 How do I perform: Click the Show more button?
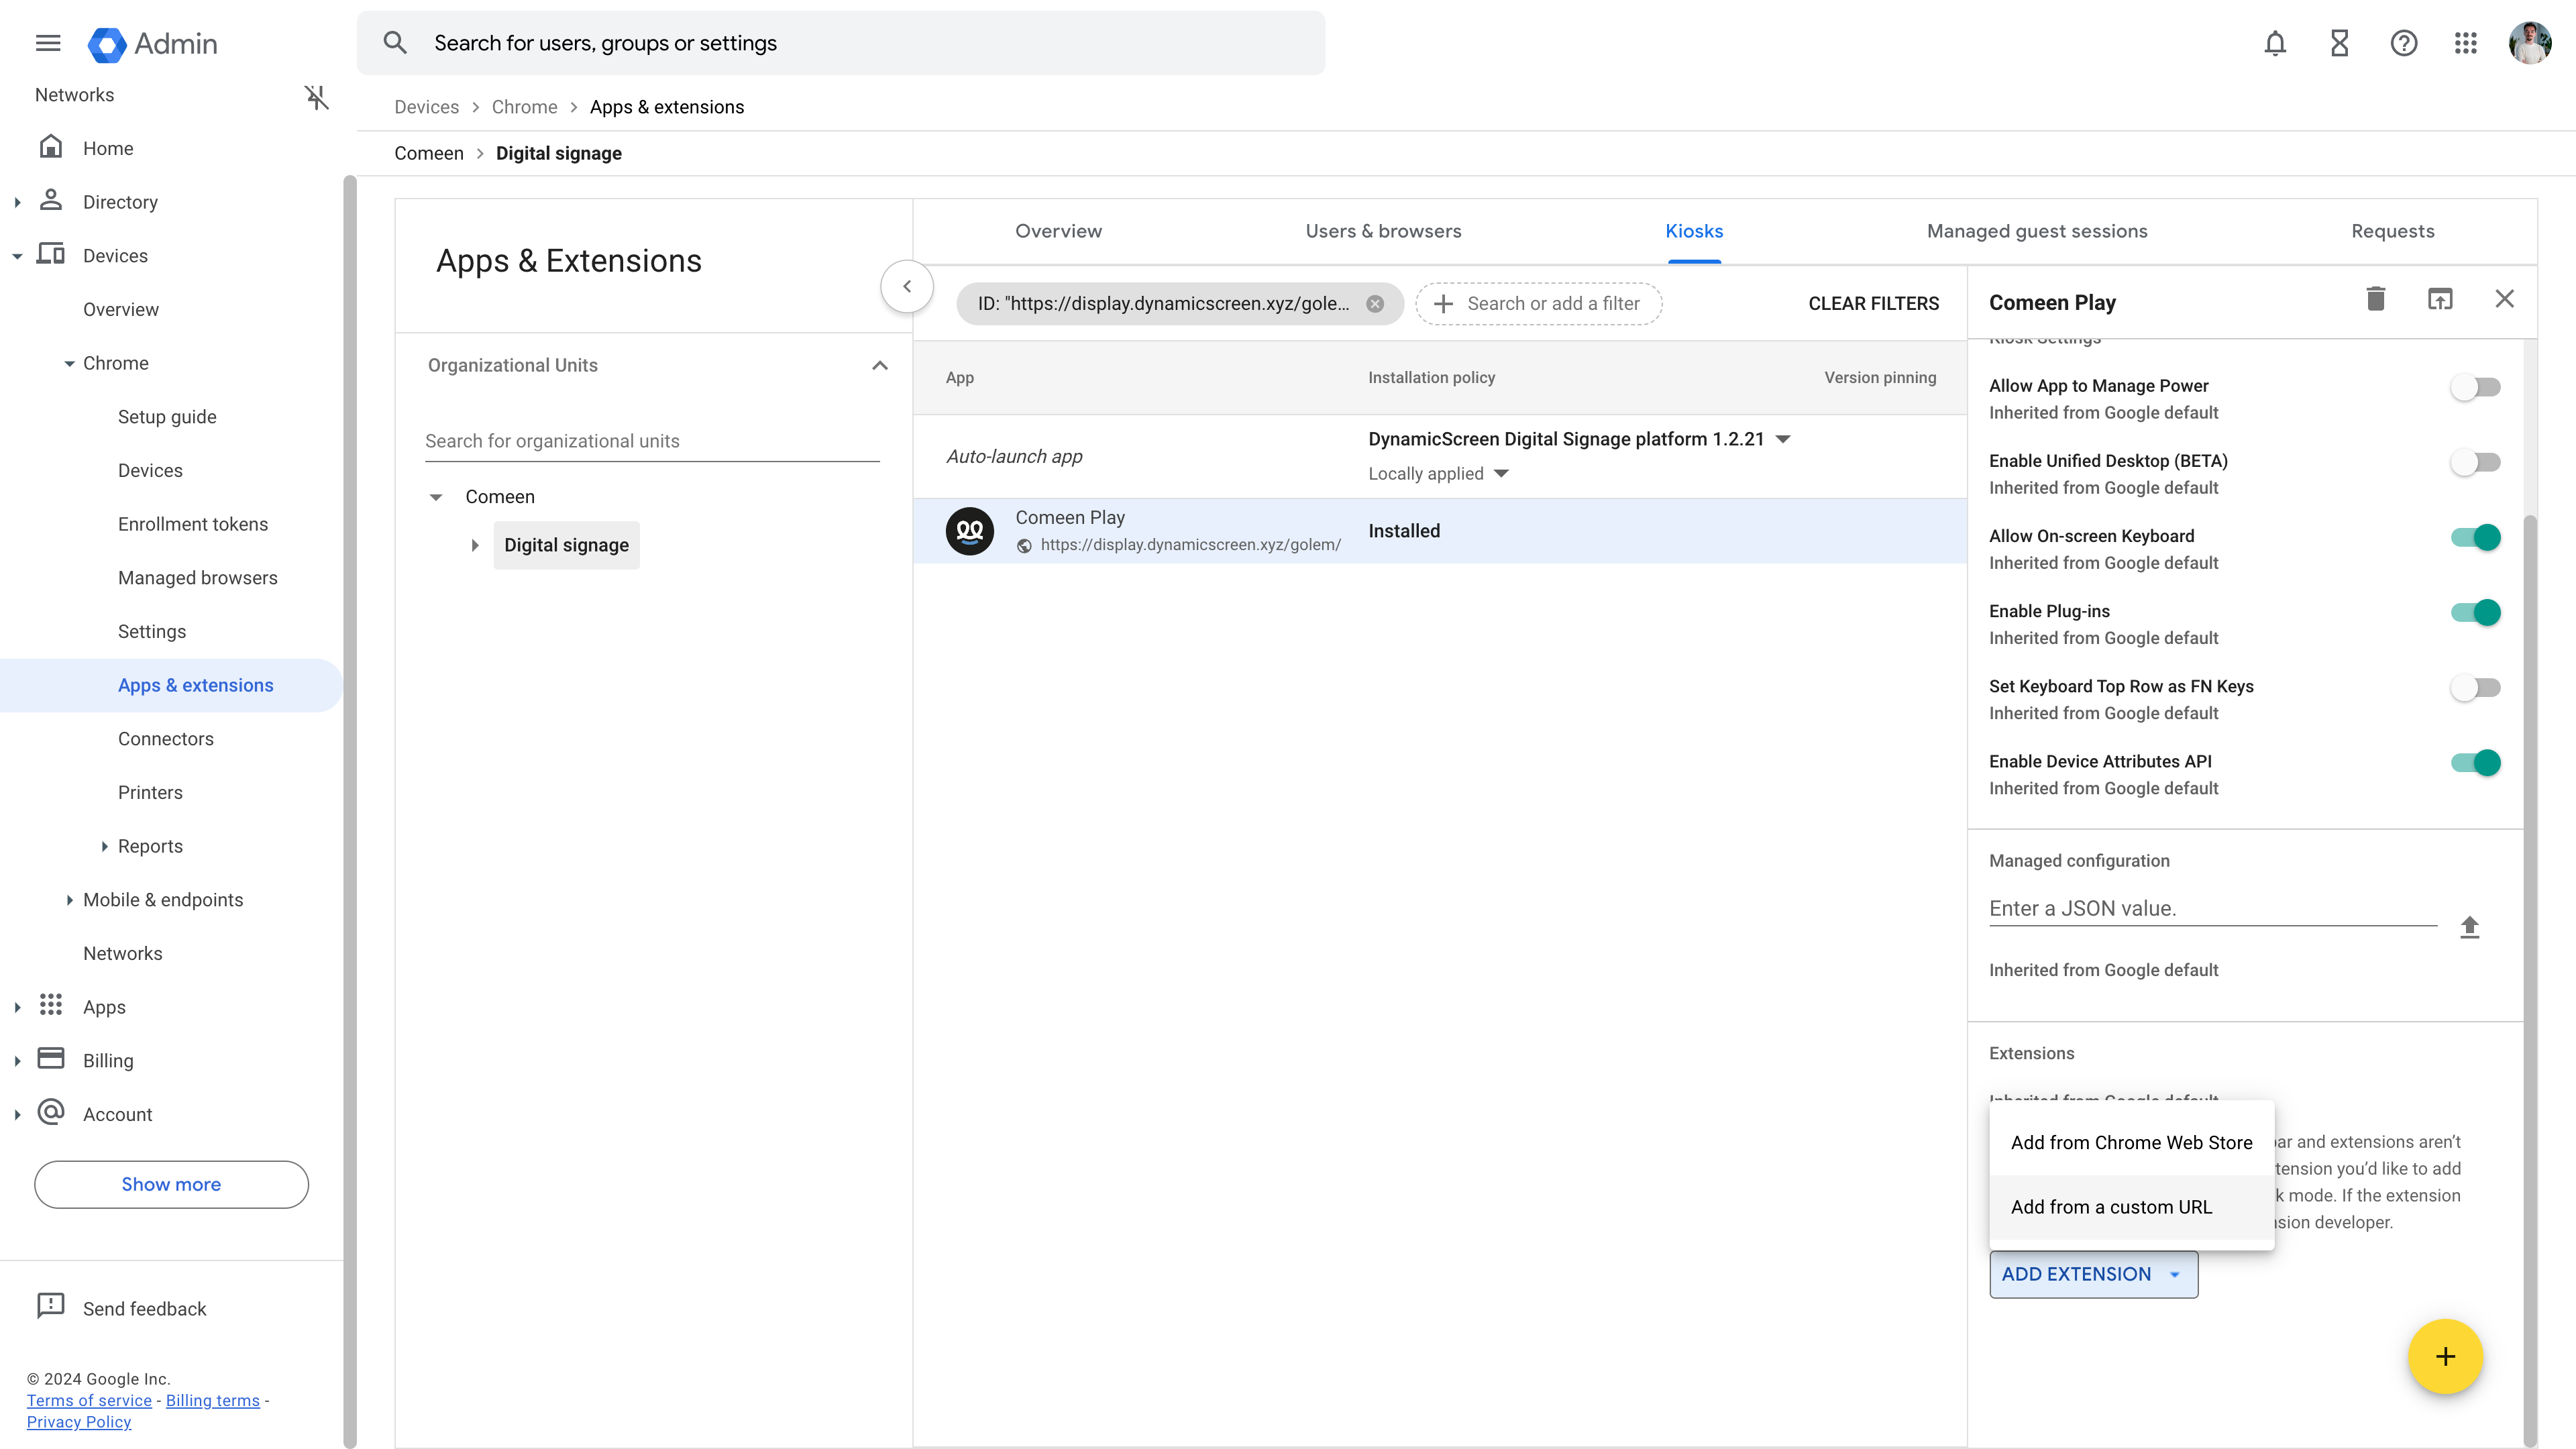171,1184
